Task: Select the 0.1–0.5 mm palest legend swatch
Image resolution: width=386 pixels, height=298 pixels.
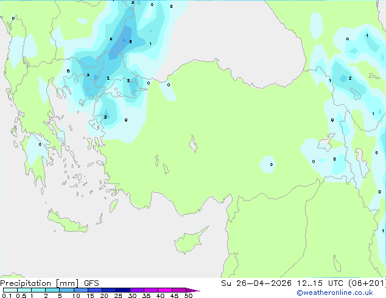Action: pos(10,290)
